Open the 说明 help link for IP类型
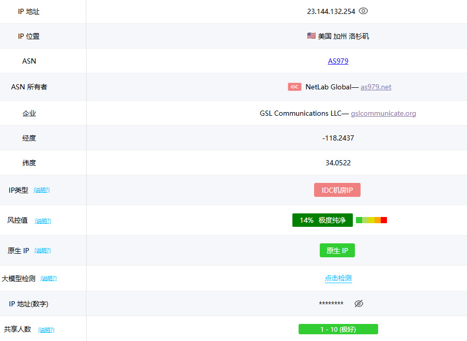 41,190
